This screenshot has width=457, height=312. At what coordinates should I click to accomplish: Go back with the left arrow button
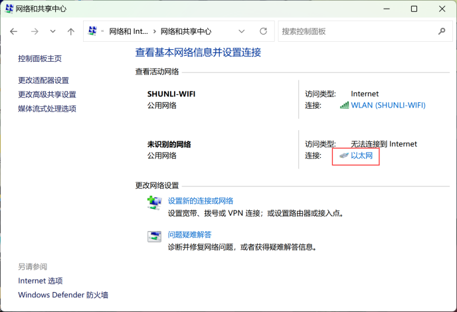(14, 31)
